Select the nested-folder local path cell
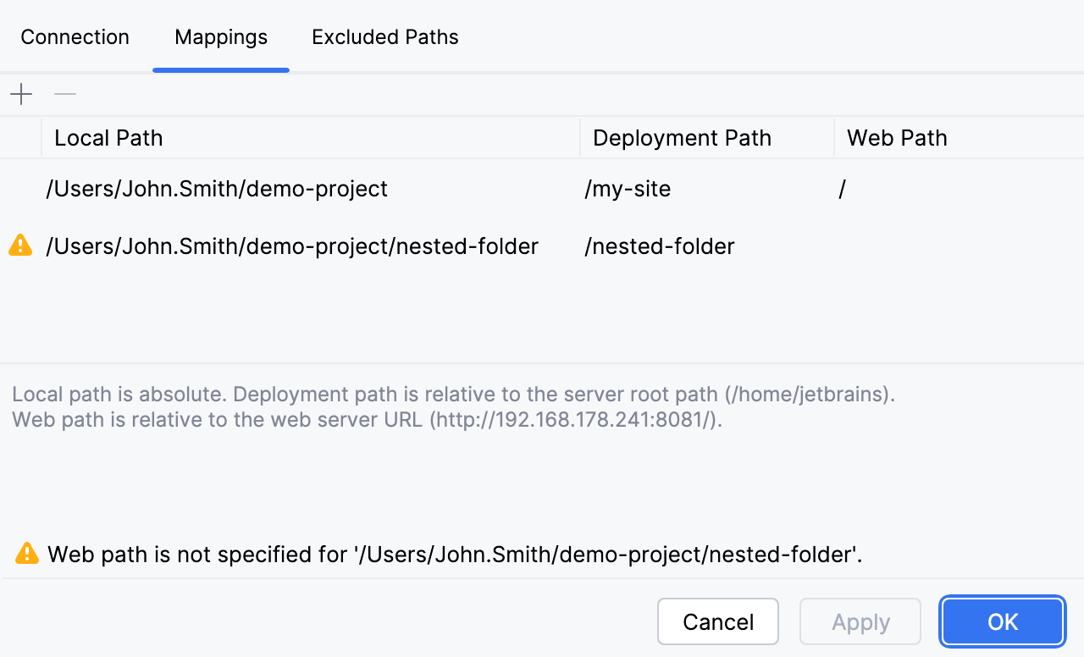The height and width of the screenshot is (657, 1084). pos(292,246)
